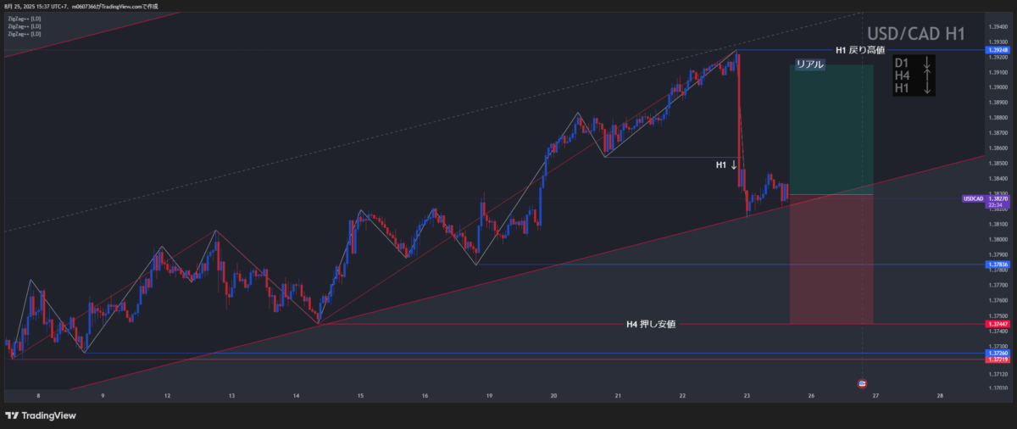1017x429 pixels.
Task: Click the D1/H4/H1 trend direction box
Action: [x=914, y=75]
